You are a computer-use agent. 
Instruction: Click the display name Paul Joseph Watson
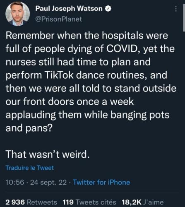click(69, 9)
